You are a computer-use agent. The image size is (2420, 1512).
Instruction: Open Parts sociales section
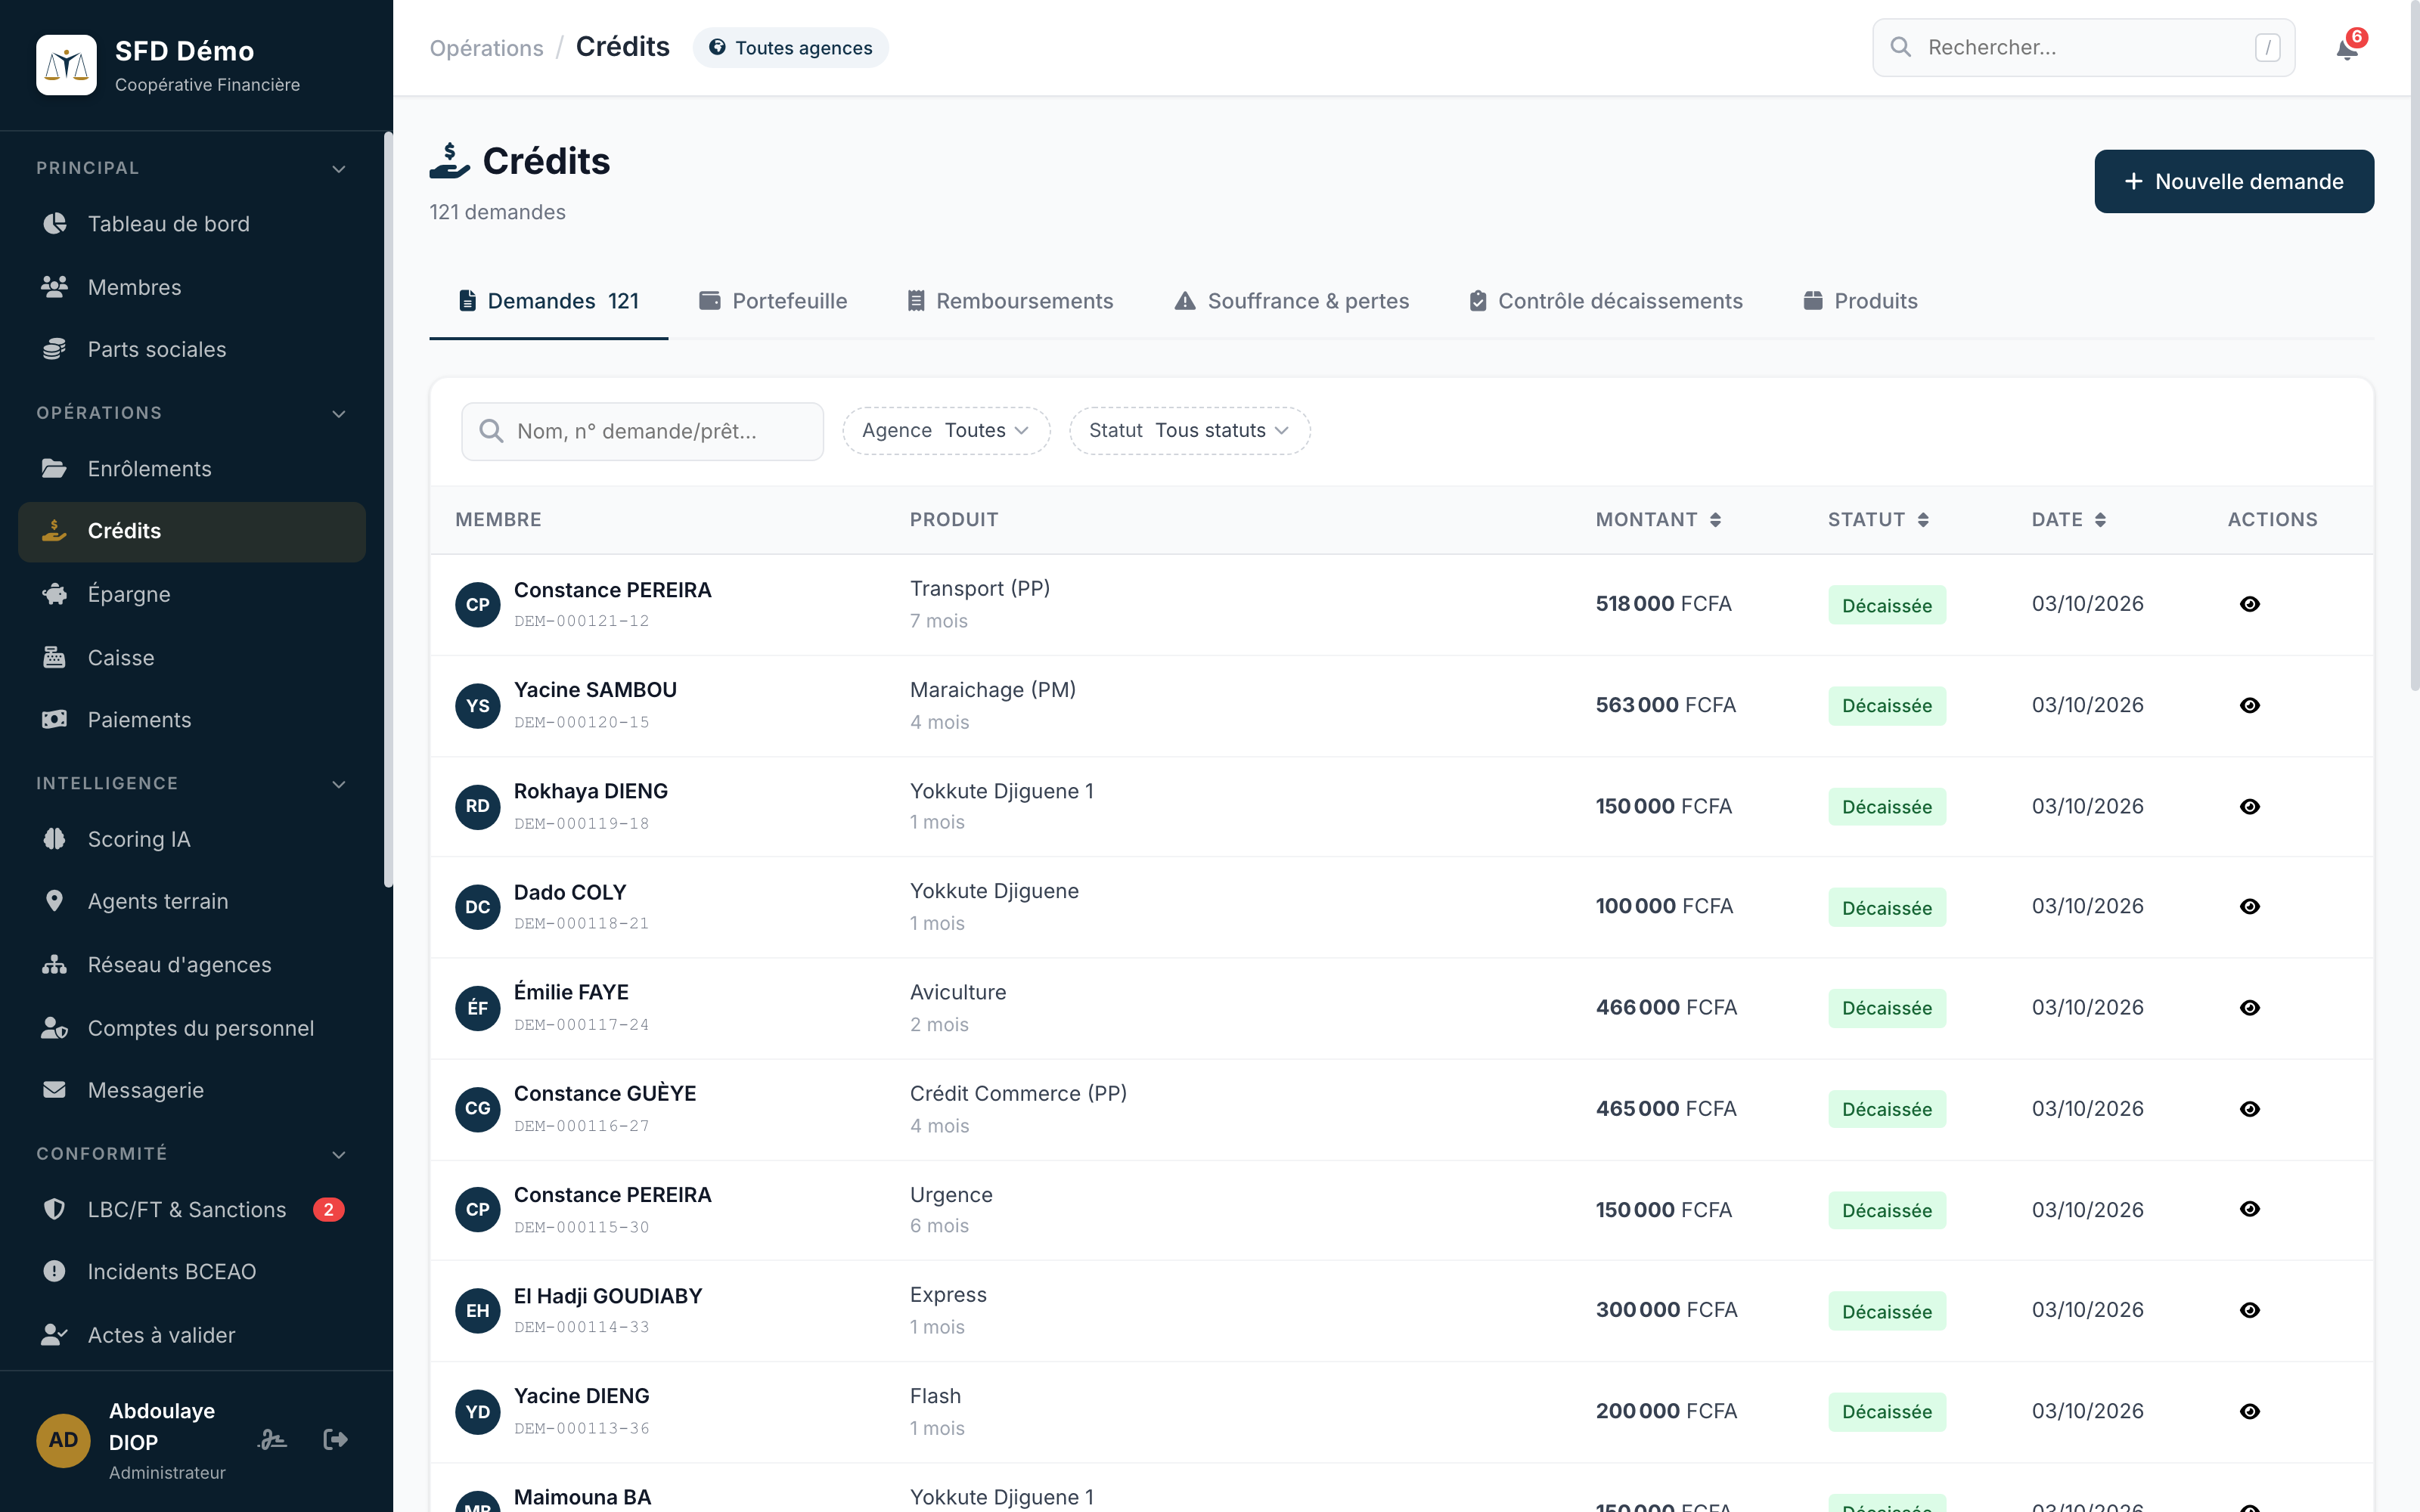(192, 349)
